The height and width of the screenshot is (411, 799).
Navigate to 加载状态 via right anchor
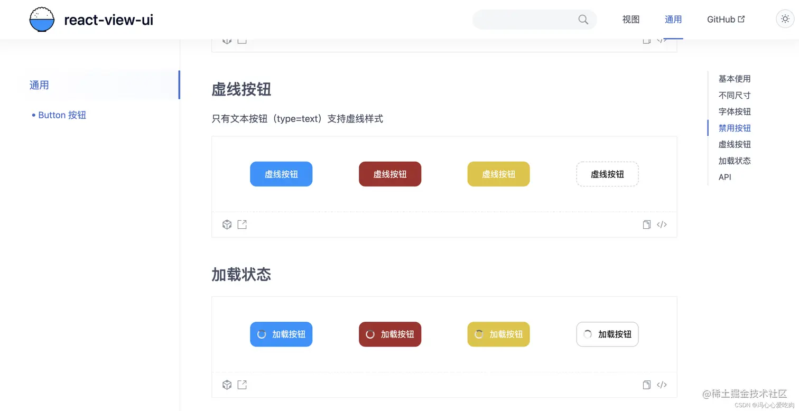point(735,161)
